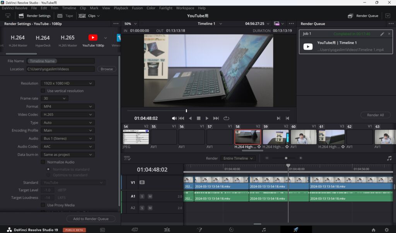Select Normalize to standard radio option
The width and height of the screenshot is (396, 233).
pyautogui.click(x=48, y=169)
